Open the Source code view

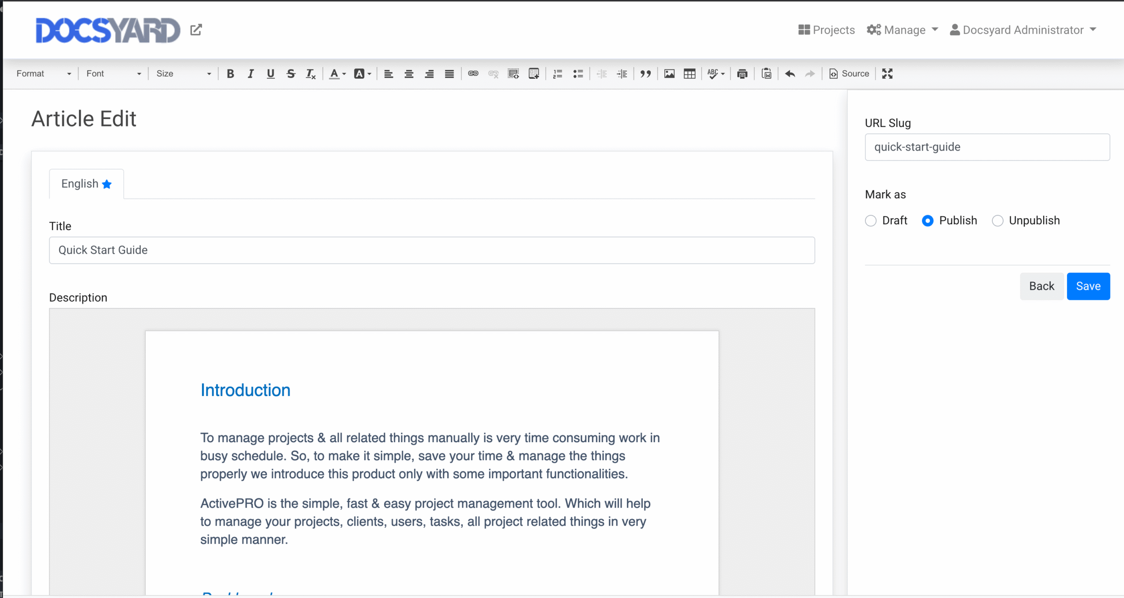click(848, 73)
